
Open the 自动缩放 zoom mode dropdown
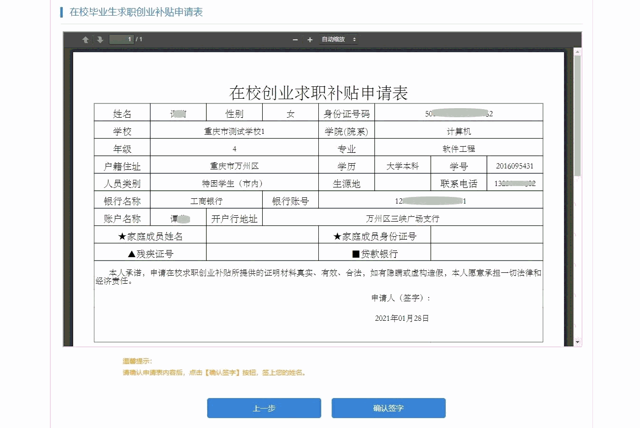coord(335,40)
